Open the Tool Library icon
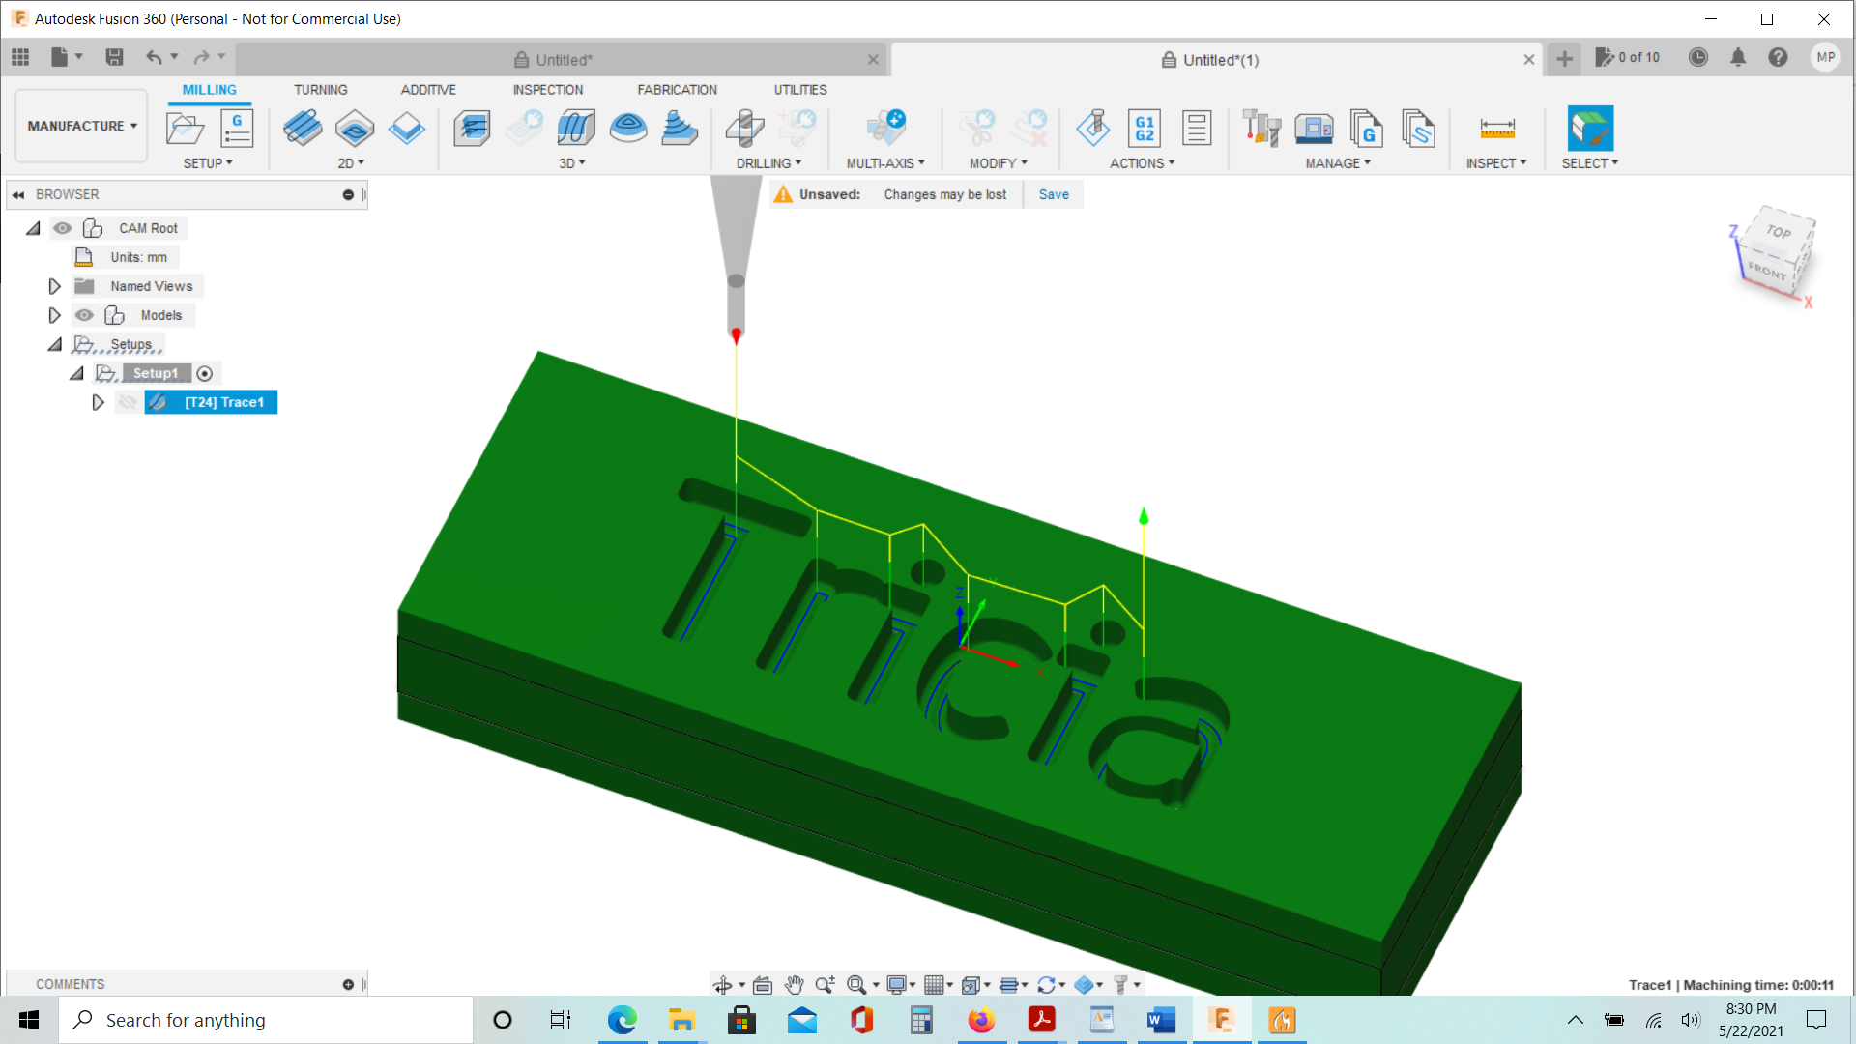Image resolution: width=1856 pixels, height=1044 pixels. tap(1261, 128)
